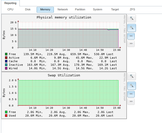162x133 pixels.
Task: Click the 1.5 G label on swap graph
Action: point(12,86)
